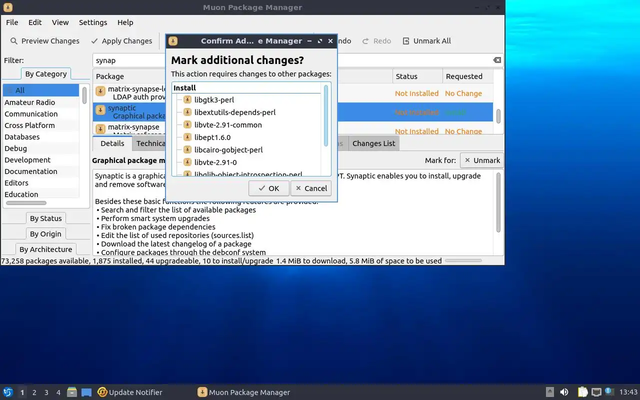The height and width of the screenshot is (400, 640).
Task: Select the All category
Action: 40,90
